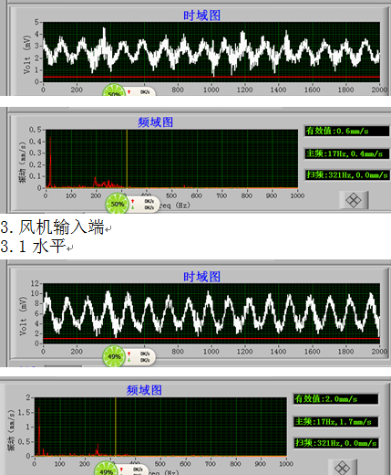Click the yellow cursor line in the 2.0mm/s spectrum

point(116,427)
